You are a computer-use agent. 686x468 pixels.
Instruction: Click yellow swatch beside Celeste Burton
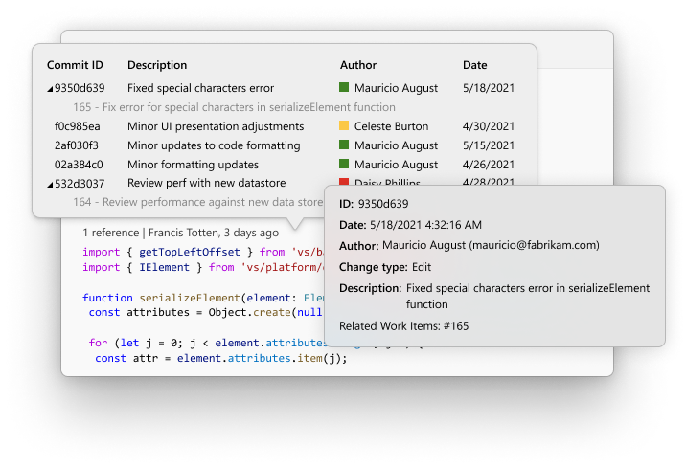[344, 126]
